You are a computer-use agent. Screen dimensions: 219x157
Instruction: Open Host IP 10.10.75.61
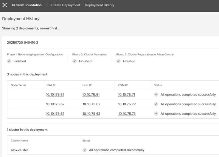click(91, 95)
